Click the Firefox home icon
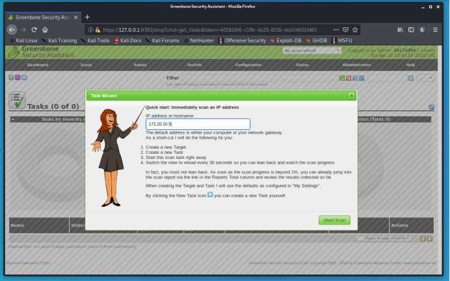Screen dimensions: 450x281 point(45,29)
